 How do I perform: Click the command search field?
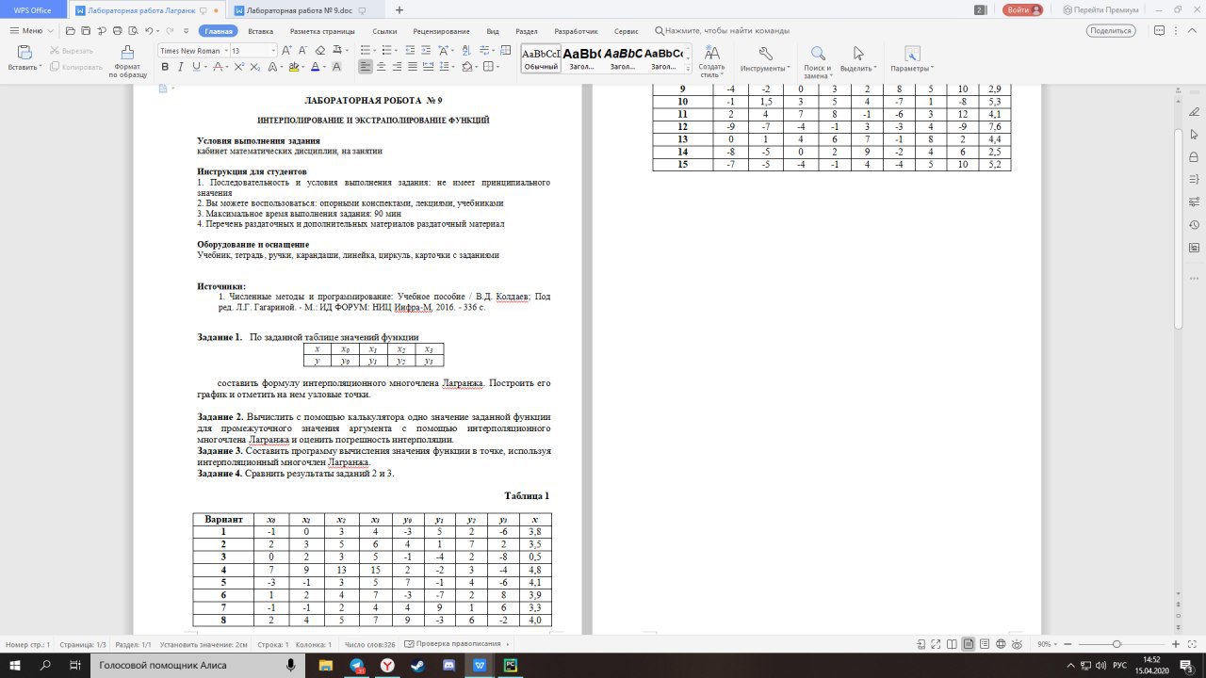[x=726, y=31]
